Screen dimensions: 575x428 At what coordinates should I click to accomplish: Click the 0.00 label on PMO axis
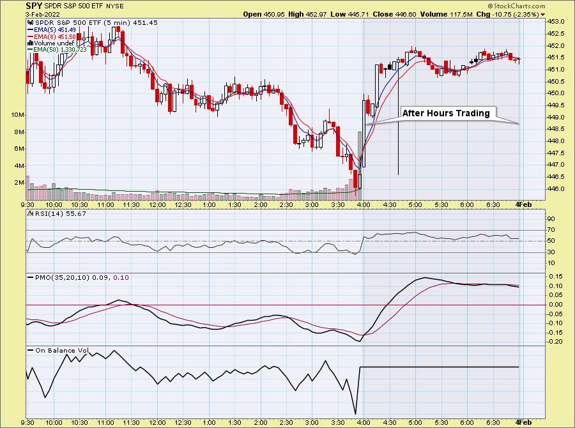point(556,305)
